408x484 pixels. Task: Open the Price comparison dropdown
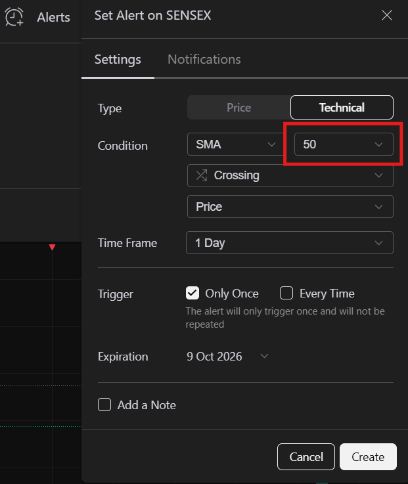290,206
